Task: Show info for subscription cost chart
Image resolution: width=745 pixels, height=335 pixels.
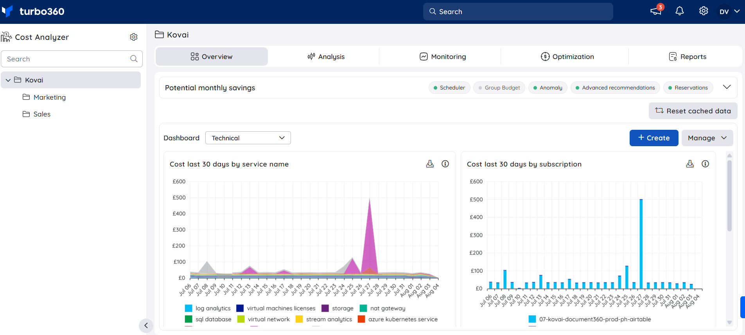Action: tap(705, 164)
